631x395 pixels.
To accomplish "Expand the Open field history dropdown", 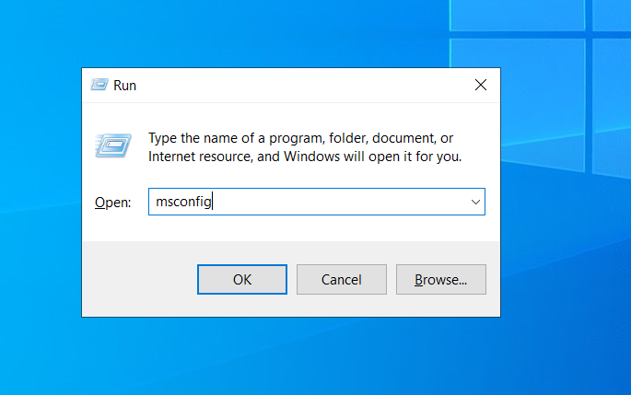I will [x=475, y=202].
